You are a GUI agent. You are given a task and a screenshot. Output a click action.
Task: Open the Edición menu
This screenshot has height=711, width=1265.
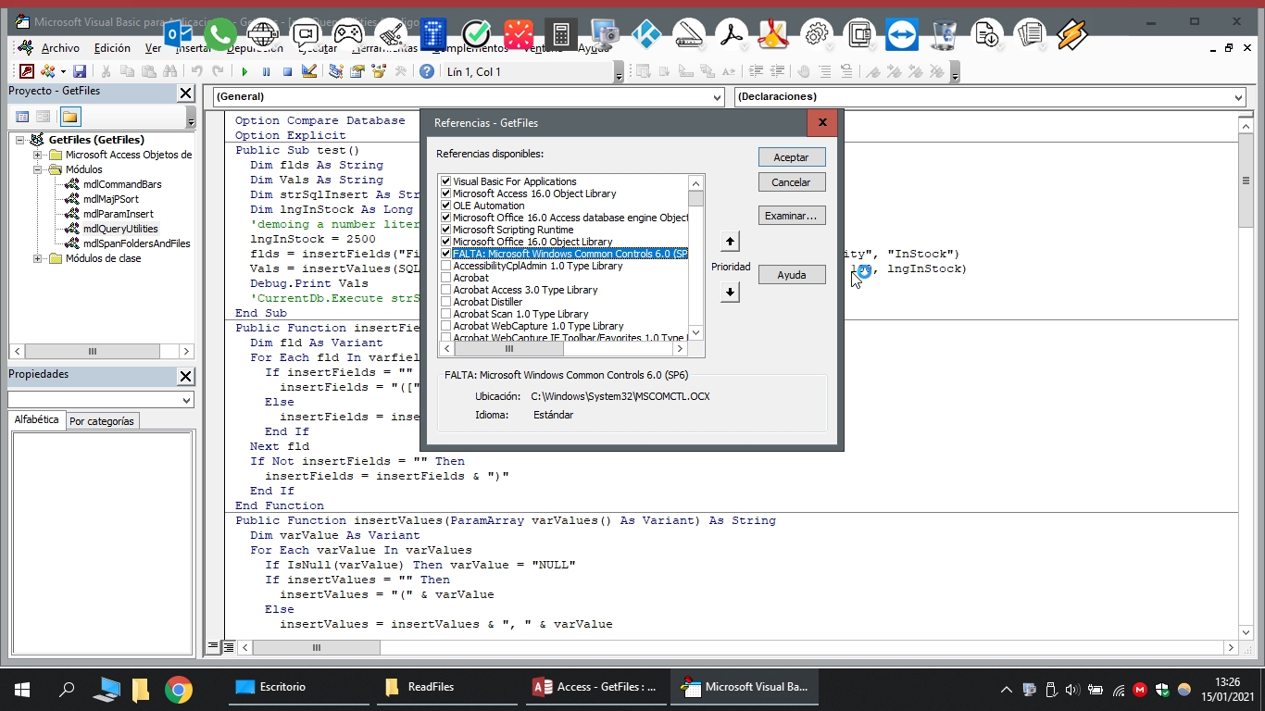pyautogui.click(x=112, y=48)
